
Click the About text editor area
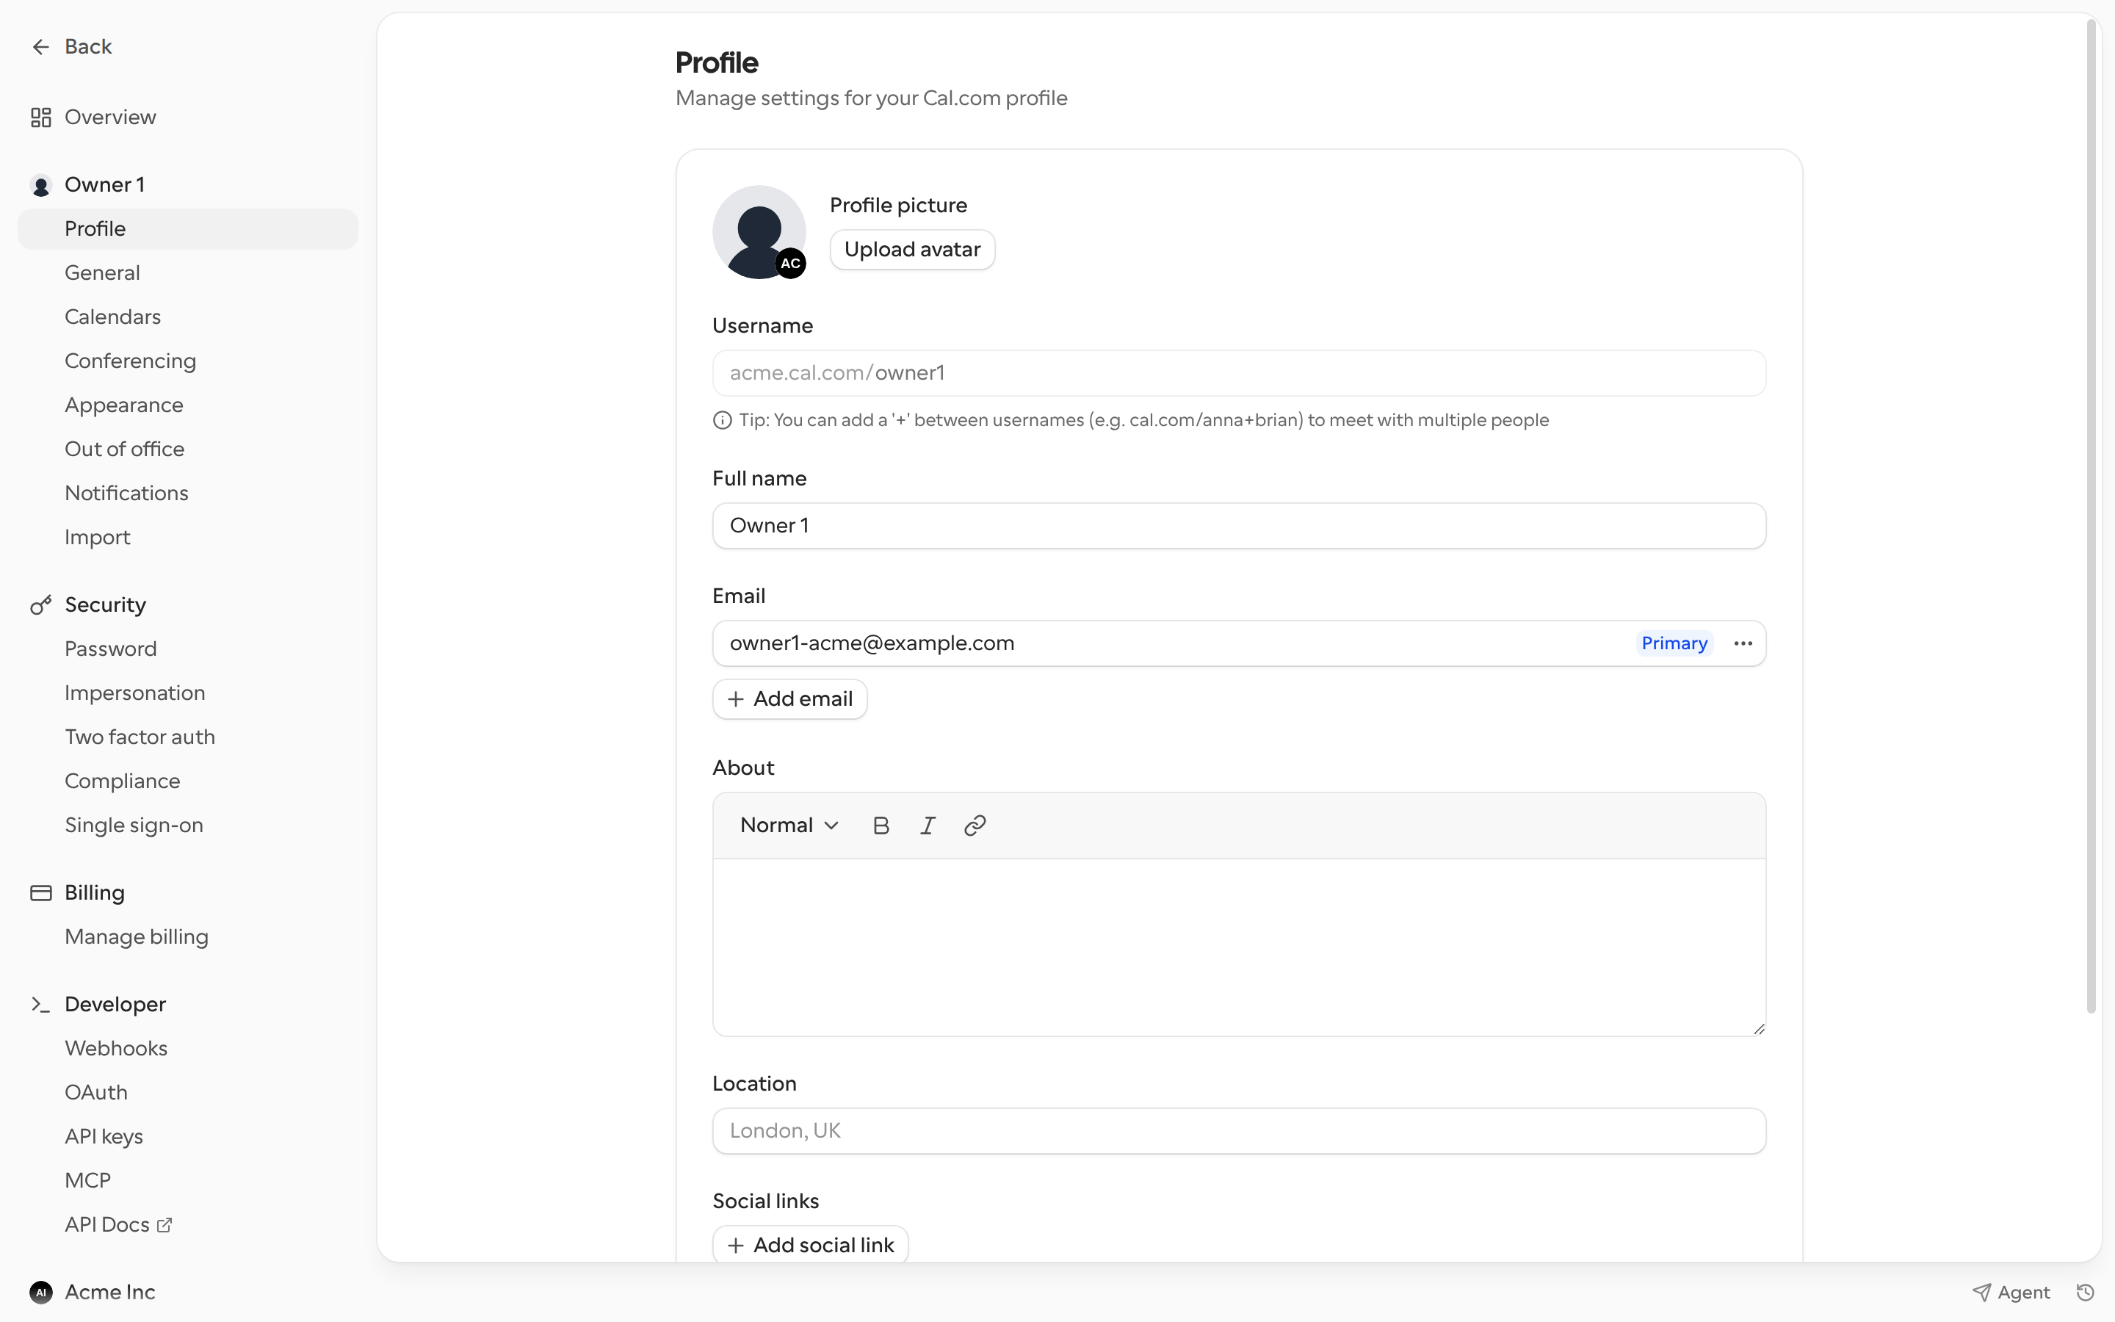(x=1240, y=947)
